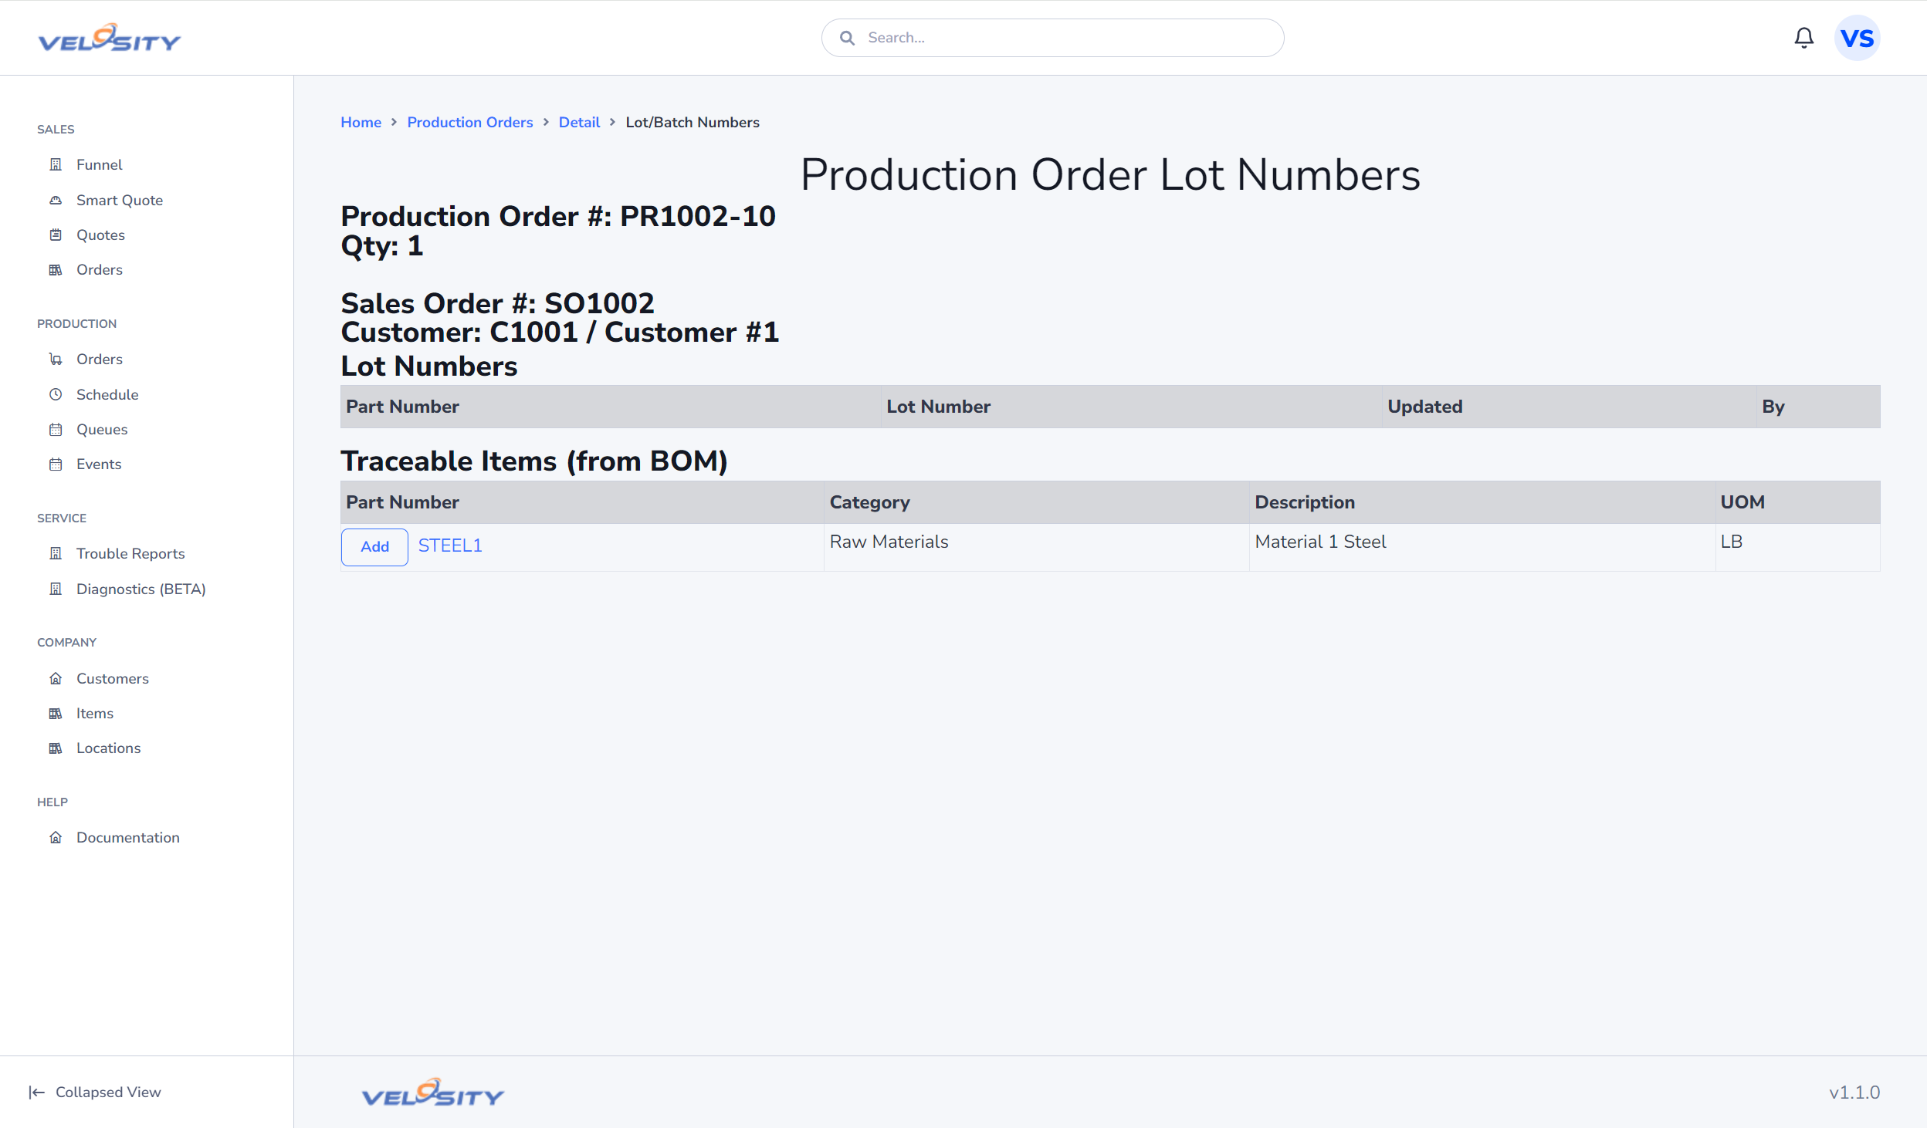Click Add button for STEEL1

tap(374, 547)
